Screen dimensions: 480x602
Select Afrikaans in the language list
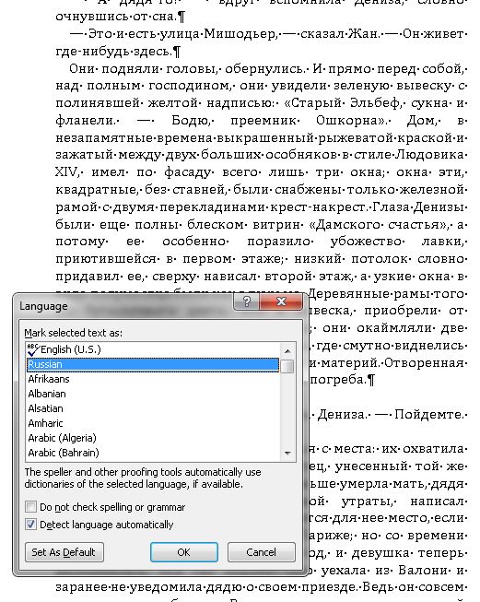click(x=153, y=379)
